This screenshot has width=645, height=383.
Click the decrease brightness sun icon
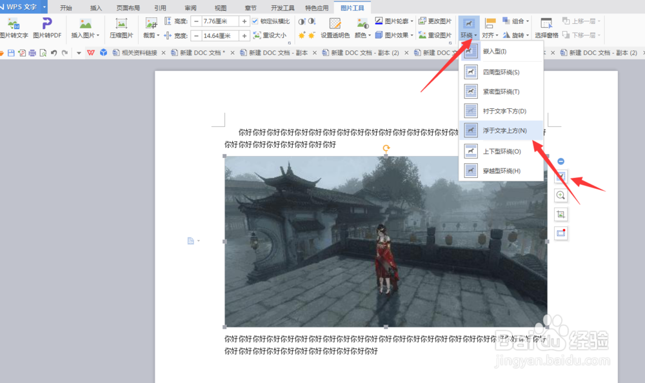(312, 35)
